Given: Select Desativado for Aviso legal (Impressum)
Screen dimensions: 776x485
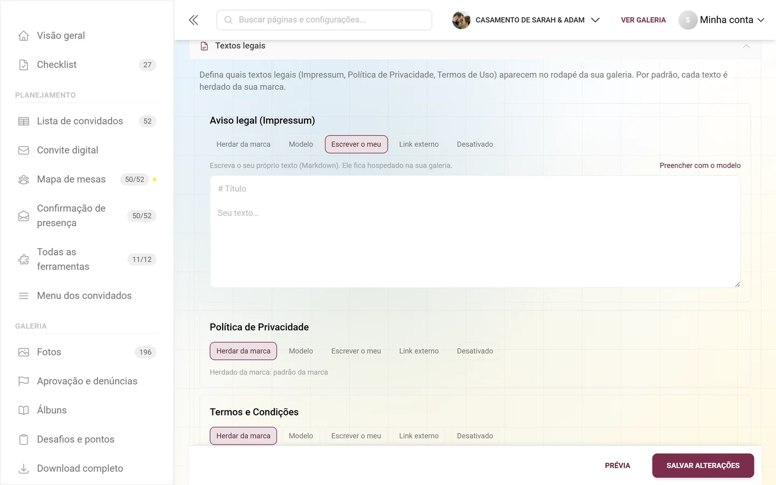Looking at the screenshot, I should click(x=475, y=144).
